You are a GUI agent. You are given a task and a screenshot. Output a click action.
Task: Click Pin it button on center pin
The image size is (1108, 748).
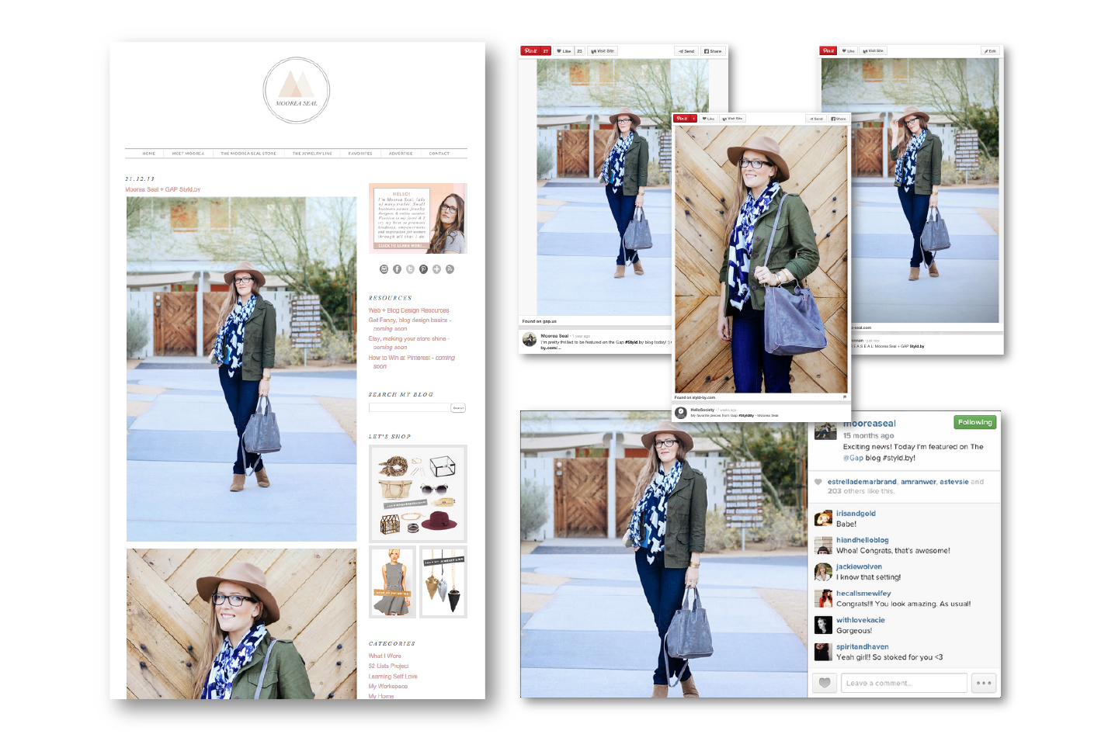(x=686, y=119)
